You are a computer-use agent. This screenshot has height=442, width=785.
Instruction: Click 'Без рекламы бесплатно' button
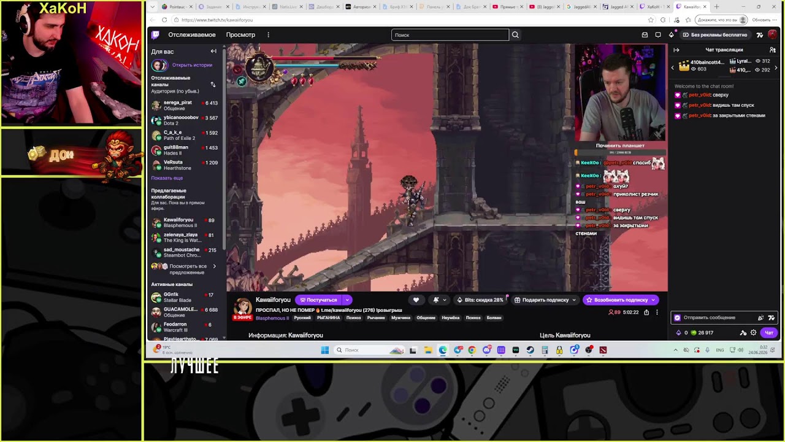pyautogui.click(x=715, y=35)
